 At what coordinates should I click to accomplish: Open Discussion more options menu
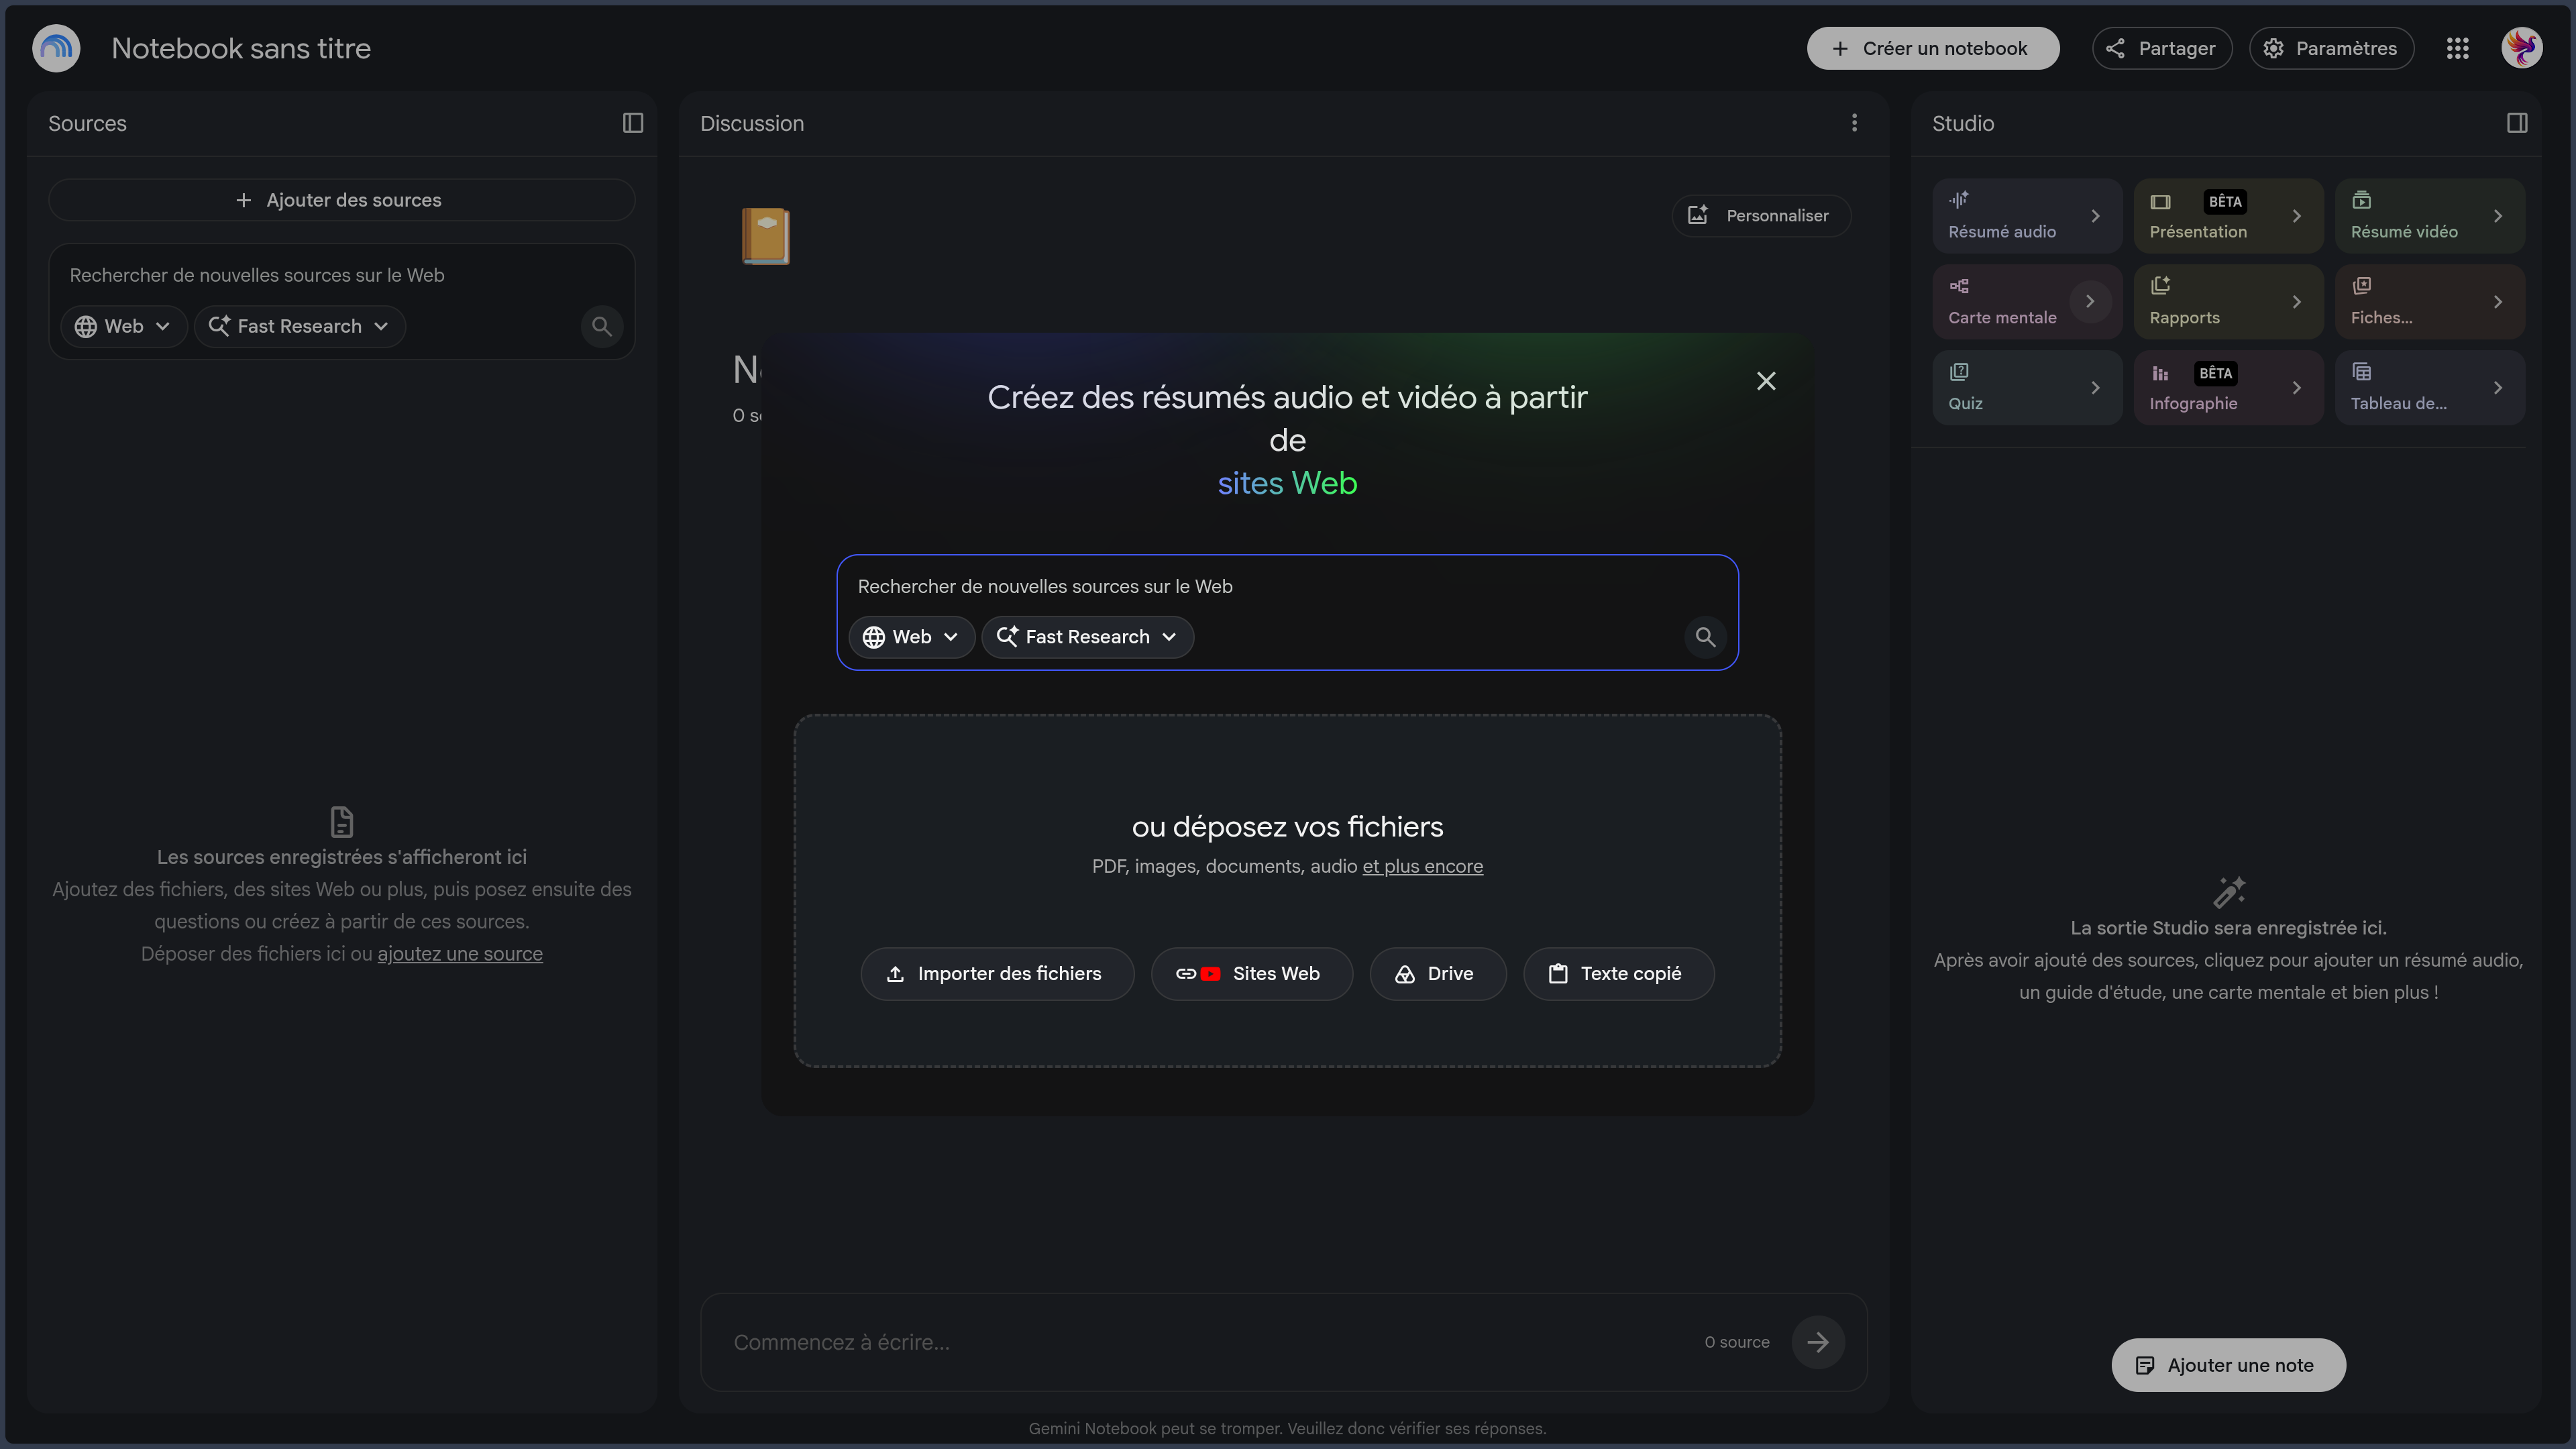click(1854, 123)
